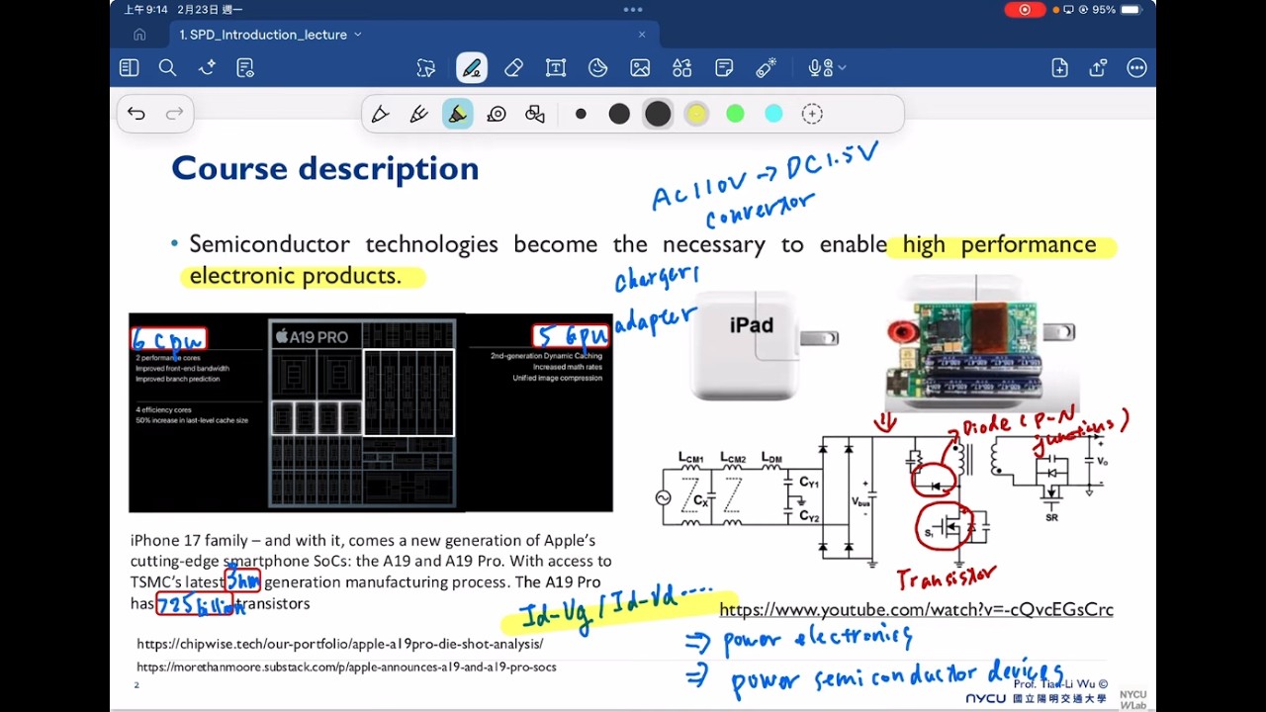The height and width of the screenshot is (712, 1266).
Task: Select the Pen tool in toolbar
Action: (472, 68)
